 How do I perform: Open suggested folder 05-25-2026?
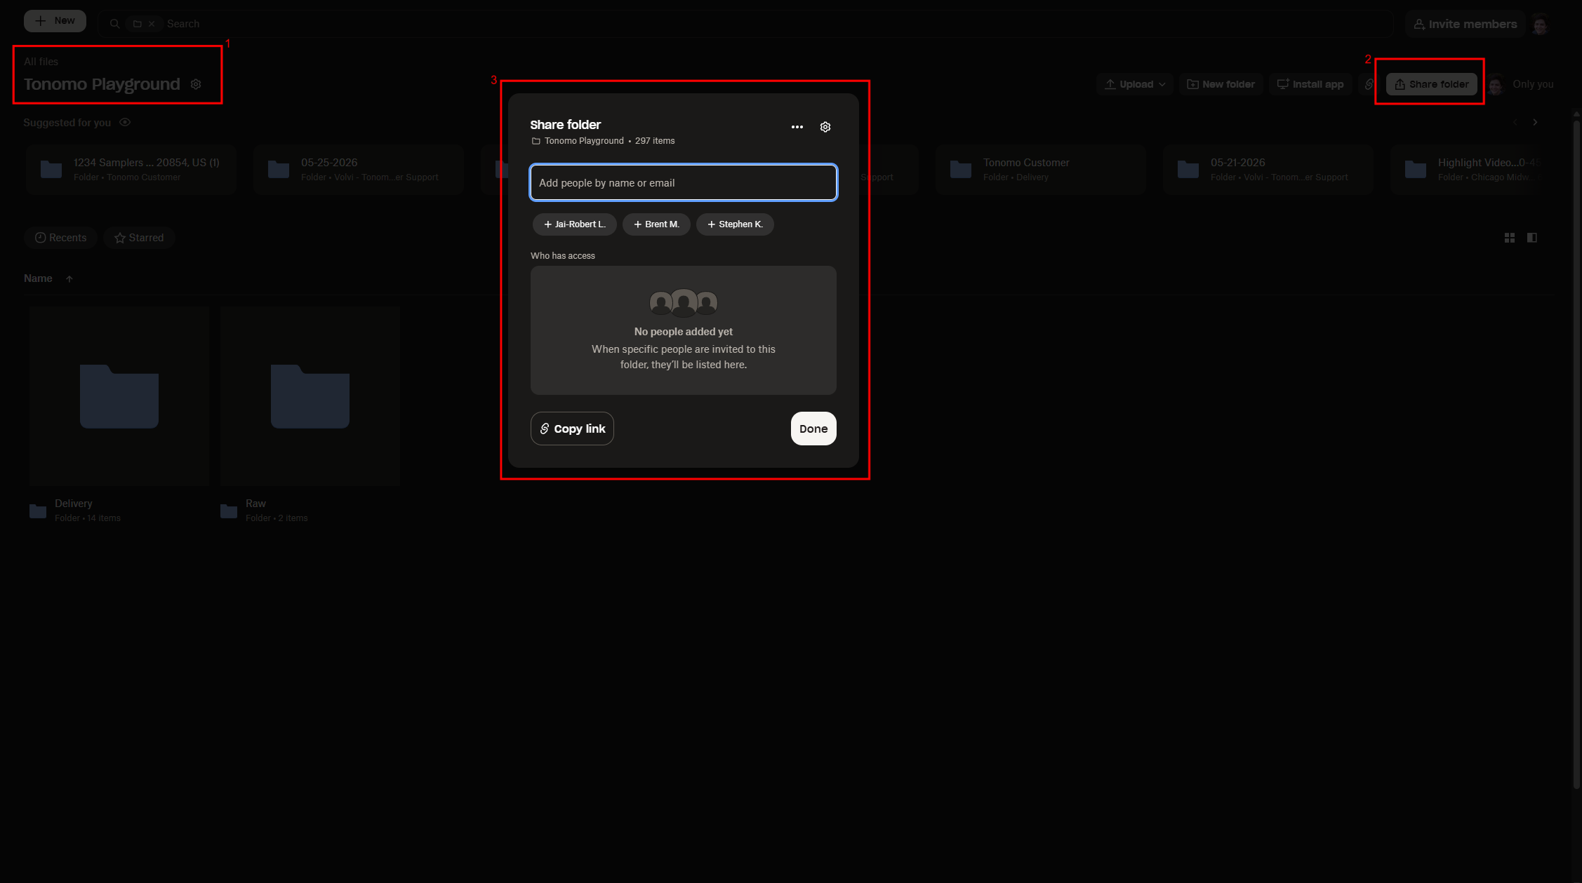[359, 169]
